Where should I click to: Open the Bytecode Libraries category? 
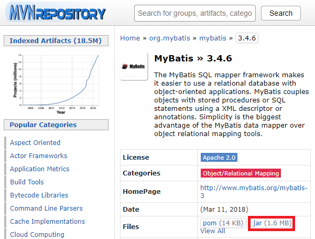pos(39,195)
